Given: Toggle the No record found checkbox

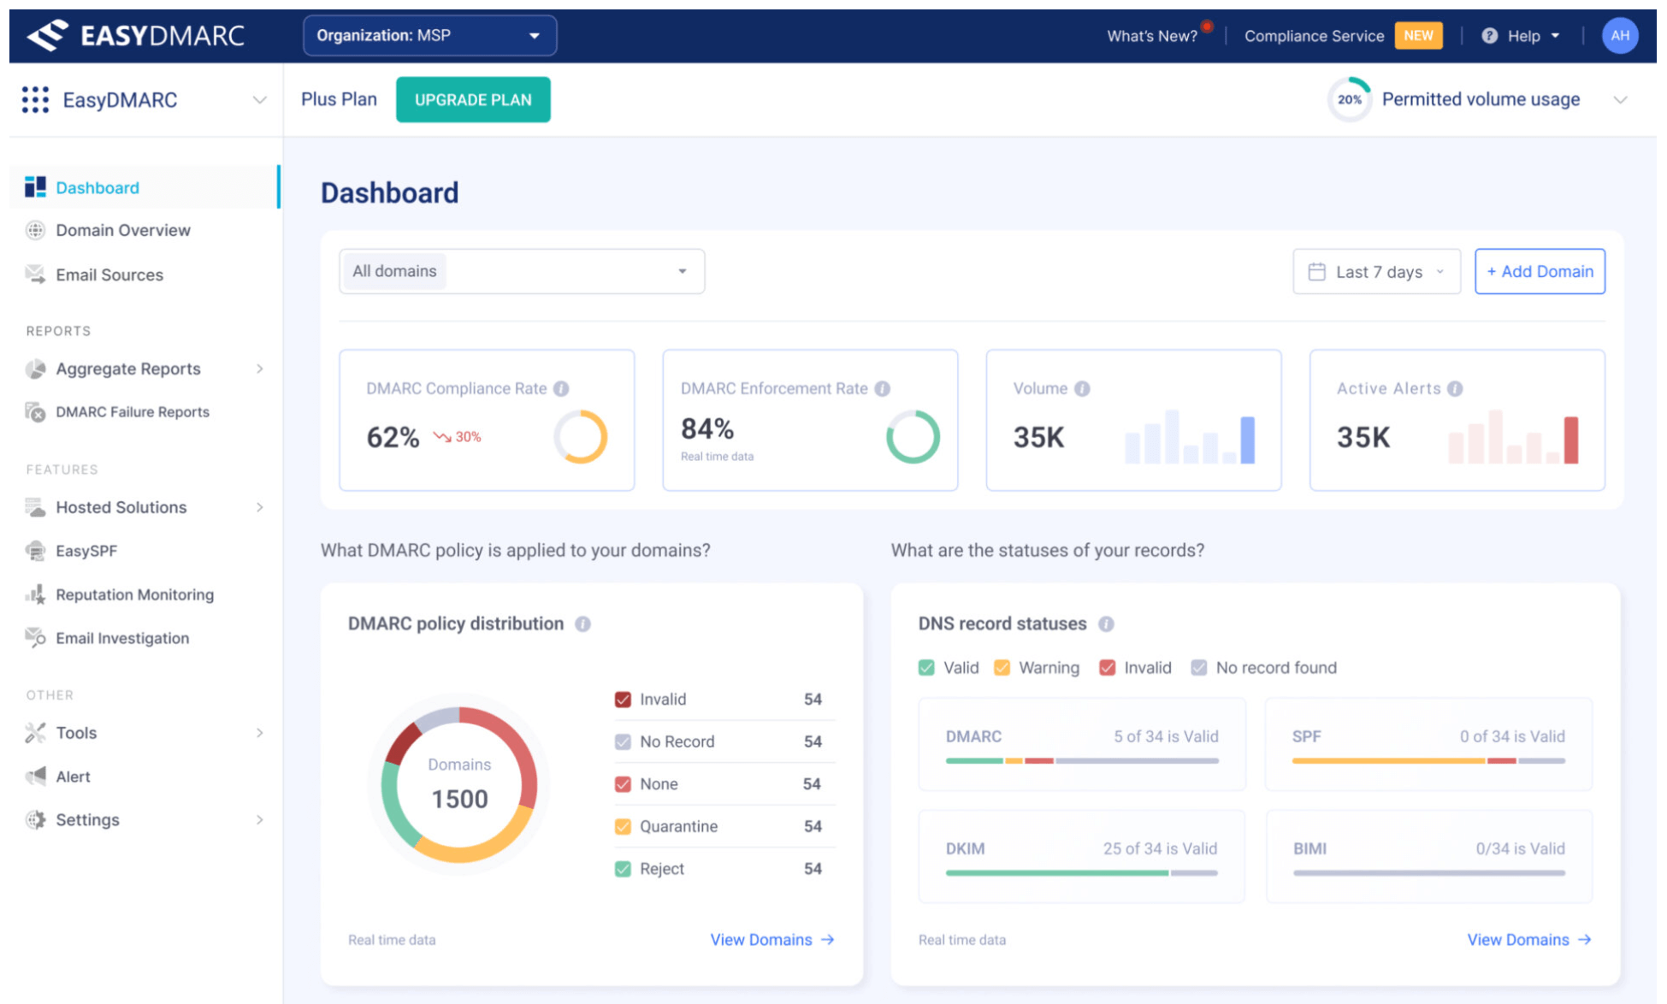Looking at the screenshot, I should tap(1199, 668).
